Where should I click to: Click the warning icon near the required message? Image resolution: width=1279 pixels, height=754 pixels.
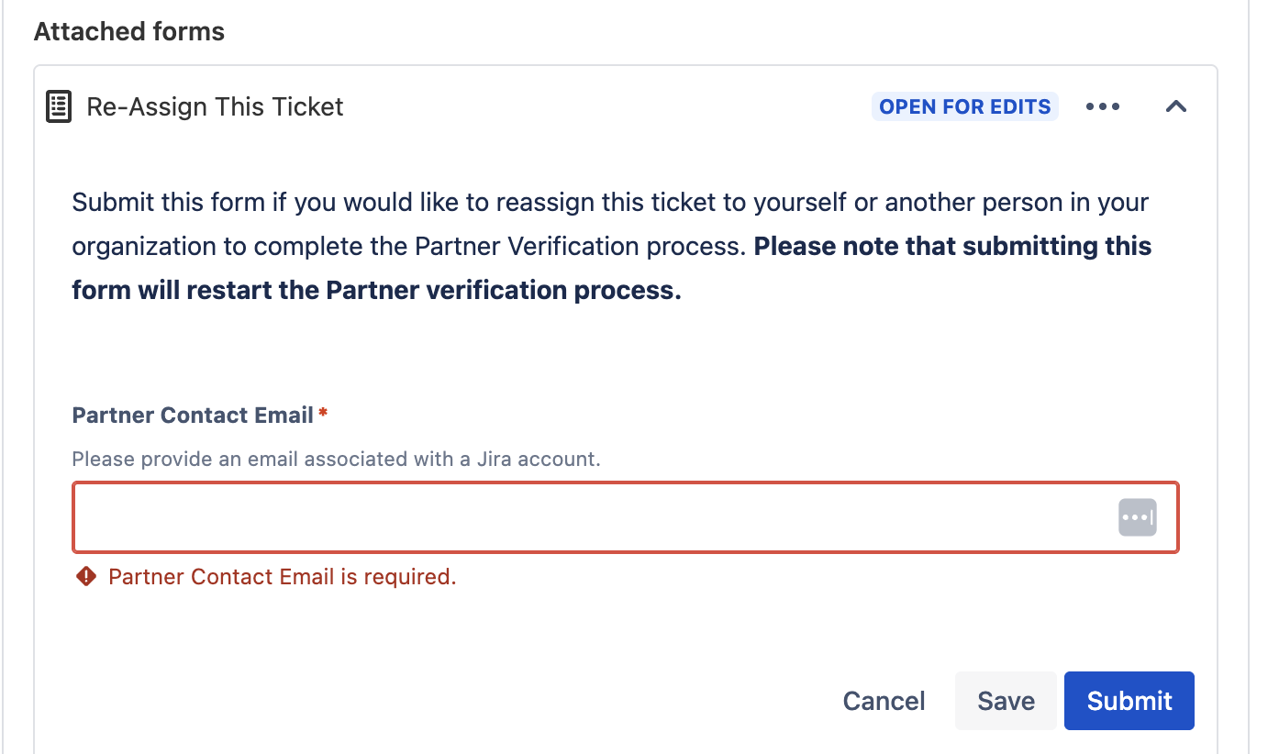coord(85,576)
